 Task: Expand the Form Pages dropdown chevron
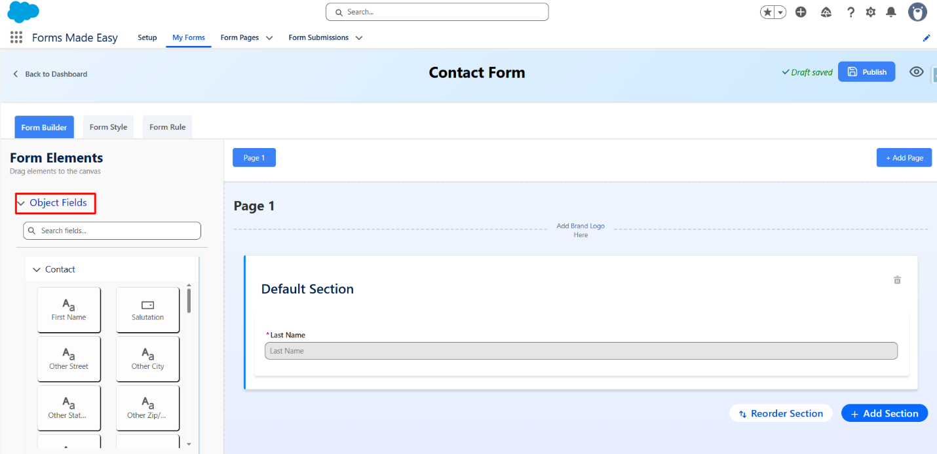pyautogui.click(x=269, y=38)
